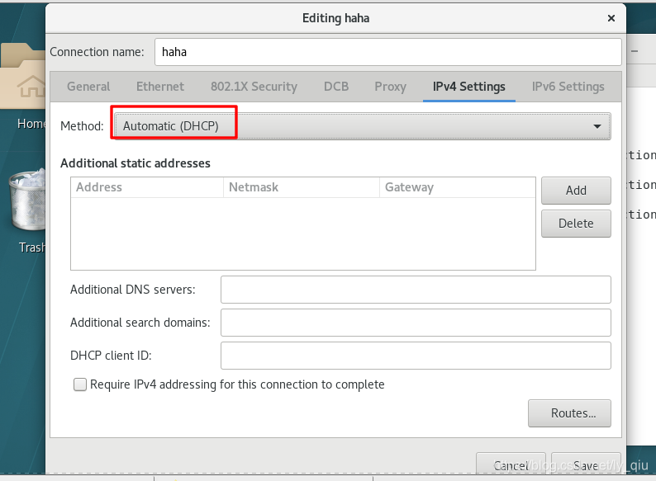Click the Additional DNS servers field
Screen dimensions: 656x481
[x=416, y=290]
